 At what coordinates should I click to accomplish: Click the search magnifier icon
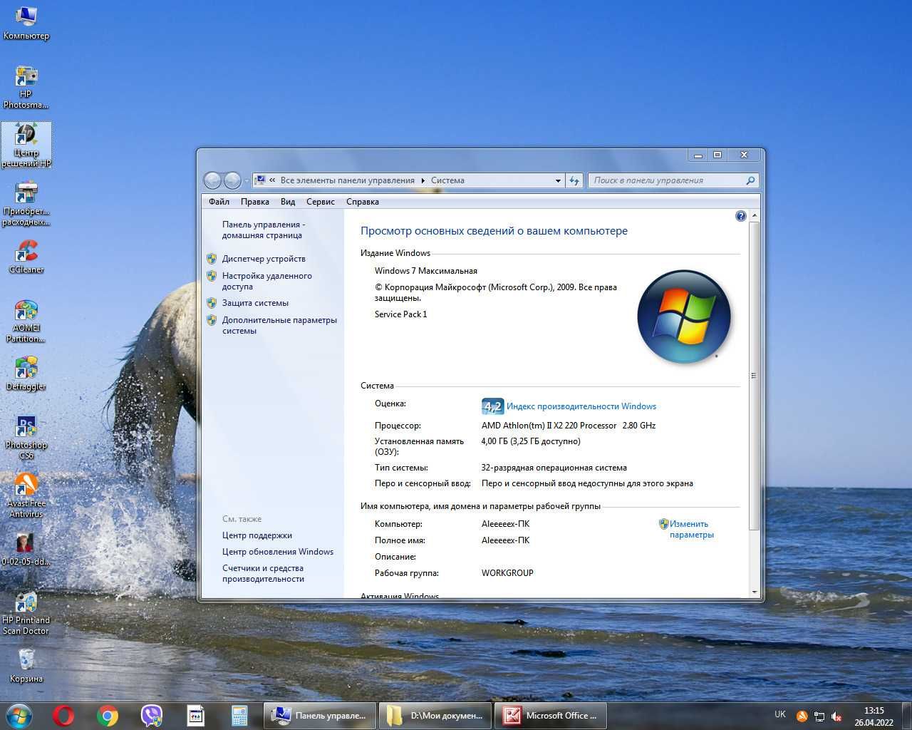click(750, 180)
